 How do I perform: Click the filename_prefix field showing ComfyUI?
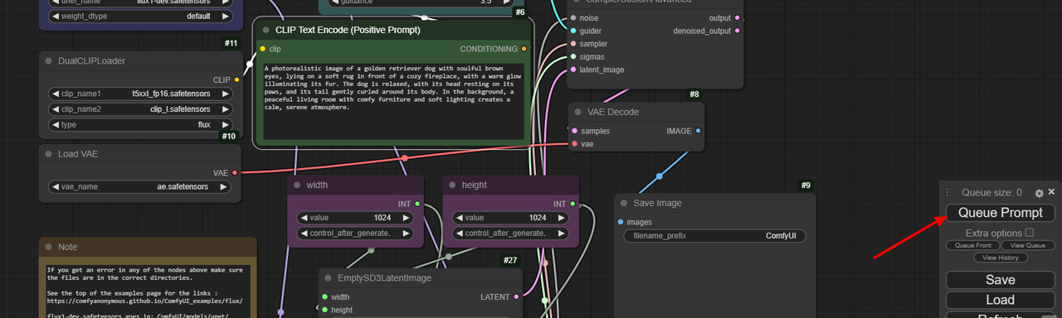pyautogui.click(x=714, y=236)
